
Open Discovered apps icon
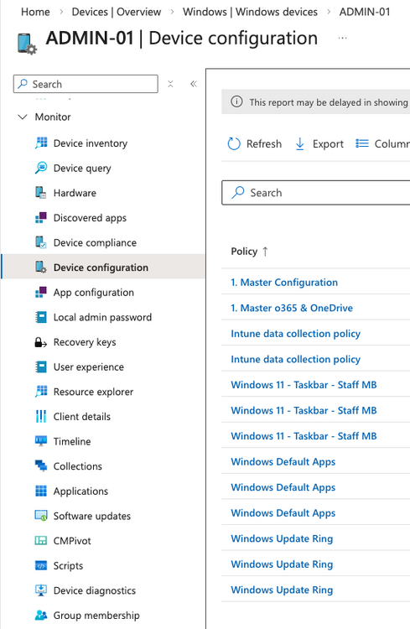tap(41, 218)
